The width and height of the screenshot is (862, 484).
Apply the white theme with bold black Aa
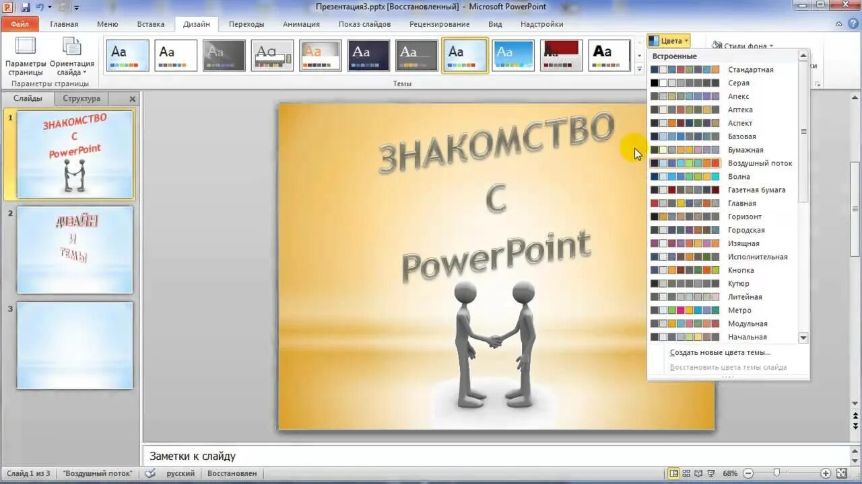(x=609, y=55)
